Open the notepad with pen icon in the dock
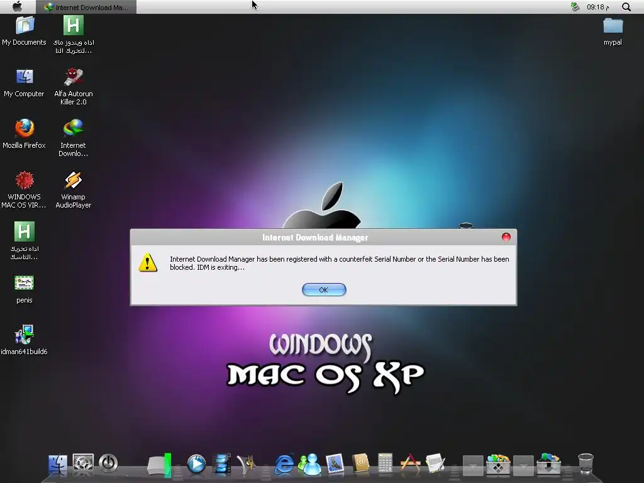Viewport: 644px width, 483px height. coord(435,464)
